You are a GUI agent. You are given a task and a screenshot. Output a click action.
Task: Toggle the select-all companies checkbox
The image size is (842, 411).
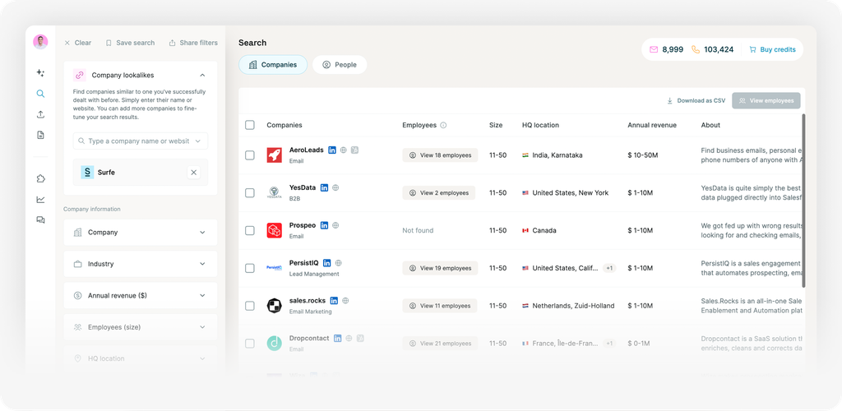click(250, 125)
